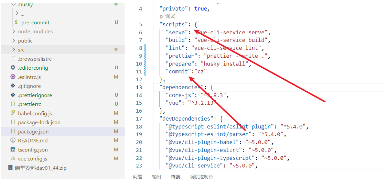Click the zip archive icon for 课堂资料day01_44.zip
This screenshot has width=389, height=180.
(10, 168)
